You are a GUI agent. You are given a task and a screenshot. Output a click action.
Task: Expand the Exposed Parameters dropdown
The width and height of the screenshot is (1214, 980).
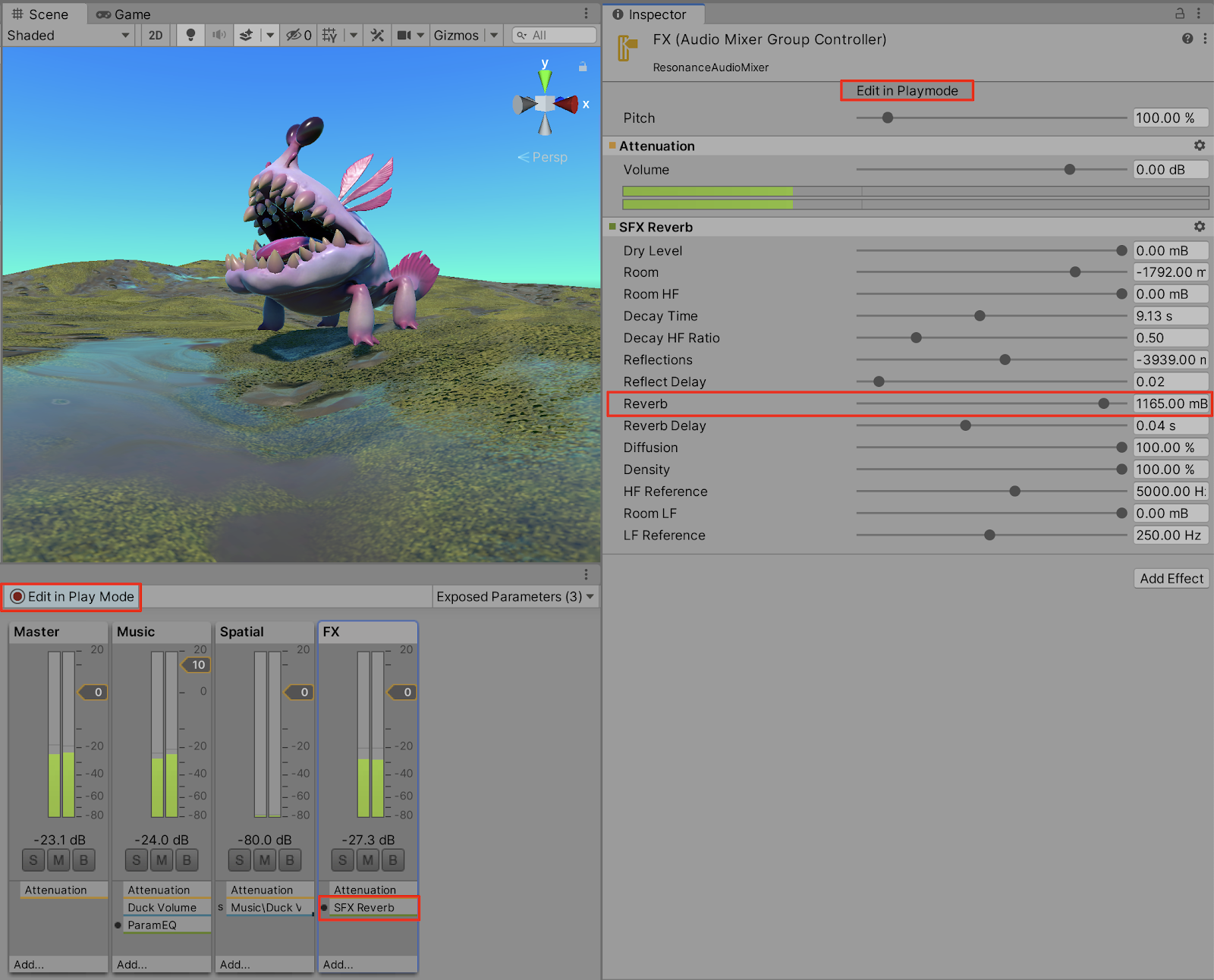[515, 597]
